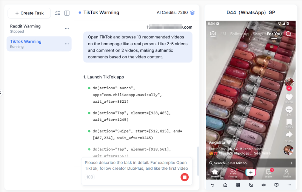Click the '1. Launch TikTok app' step

click(103, 77)
